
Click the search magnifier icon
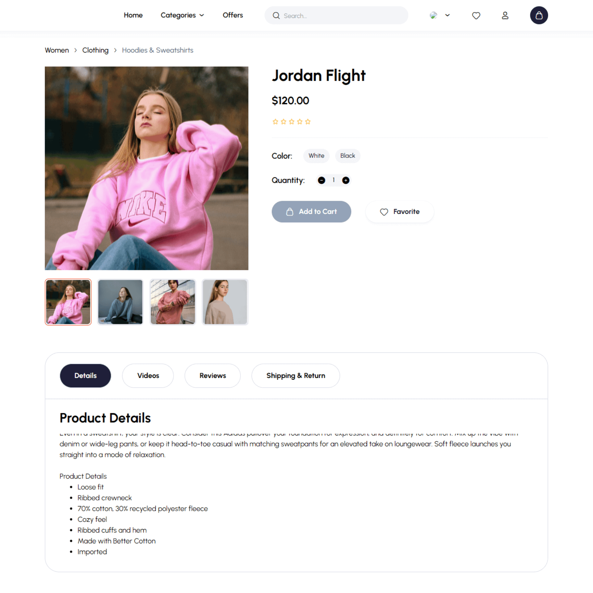click(x=276, y=15)
